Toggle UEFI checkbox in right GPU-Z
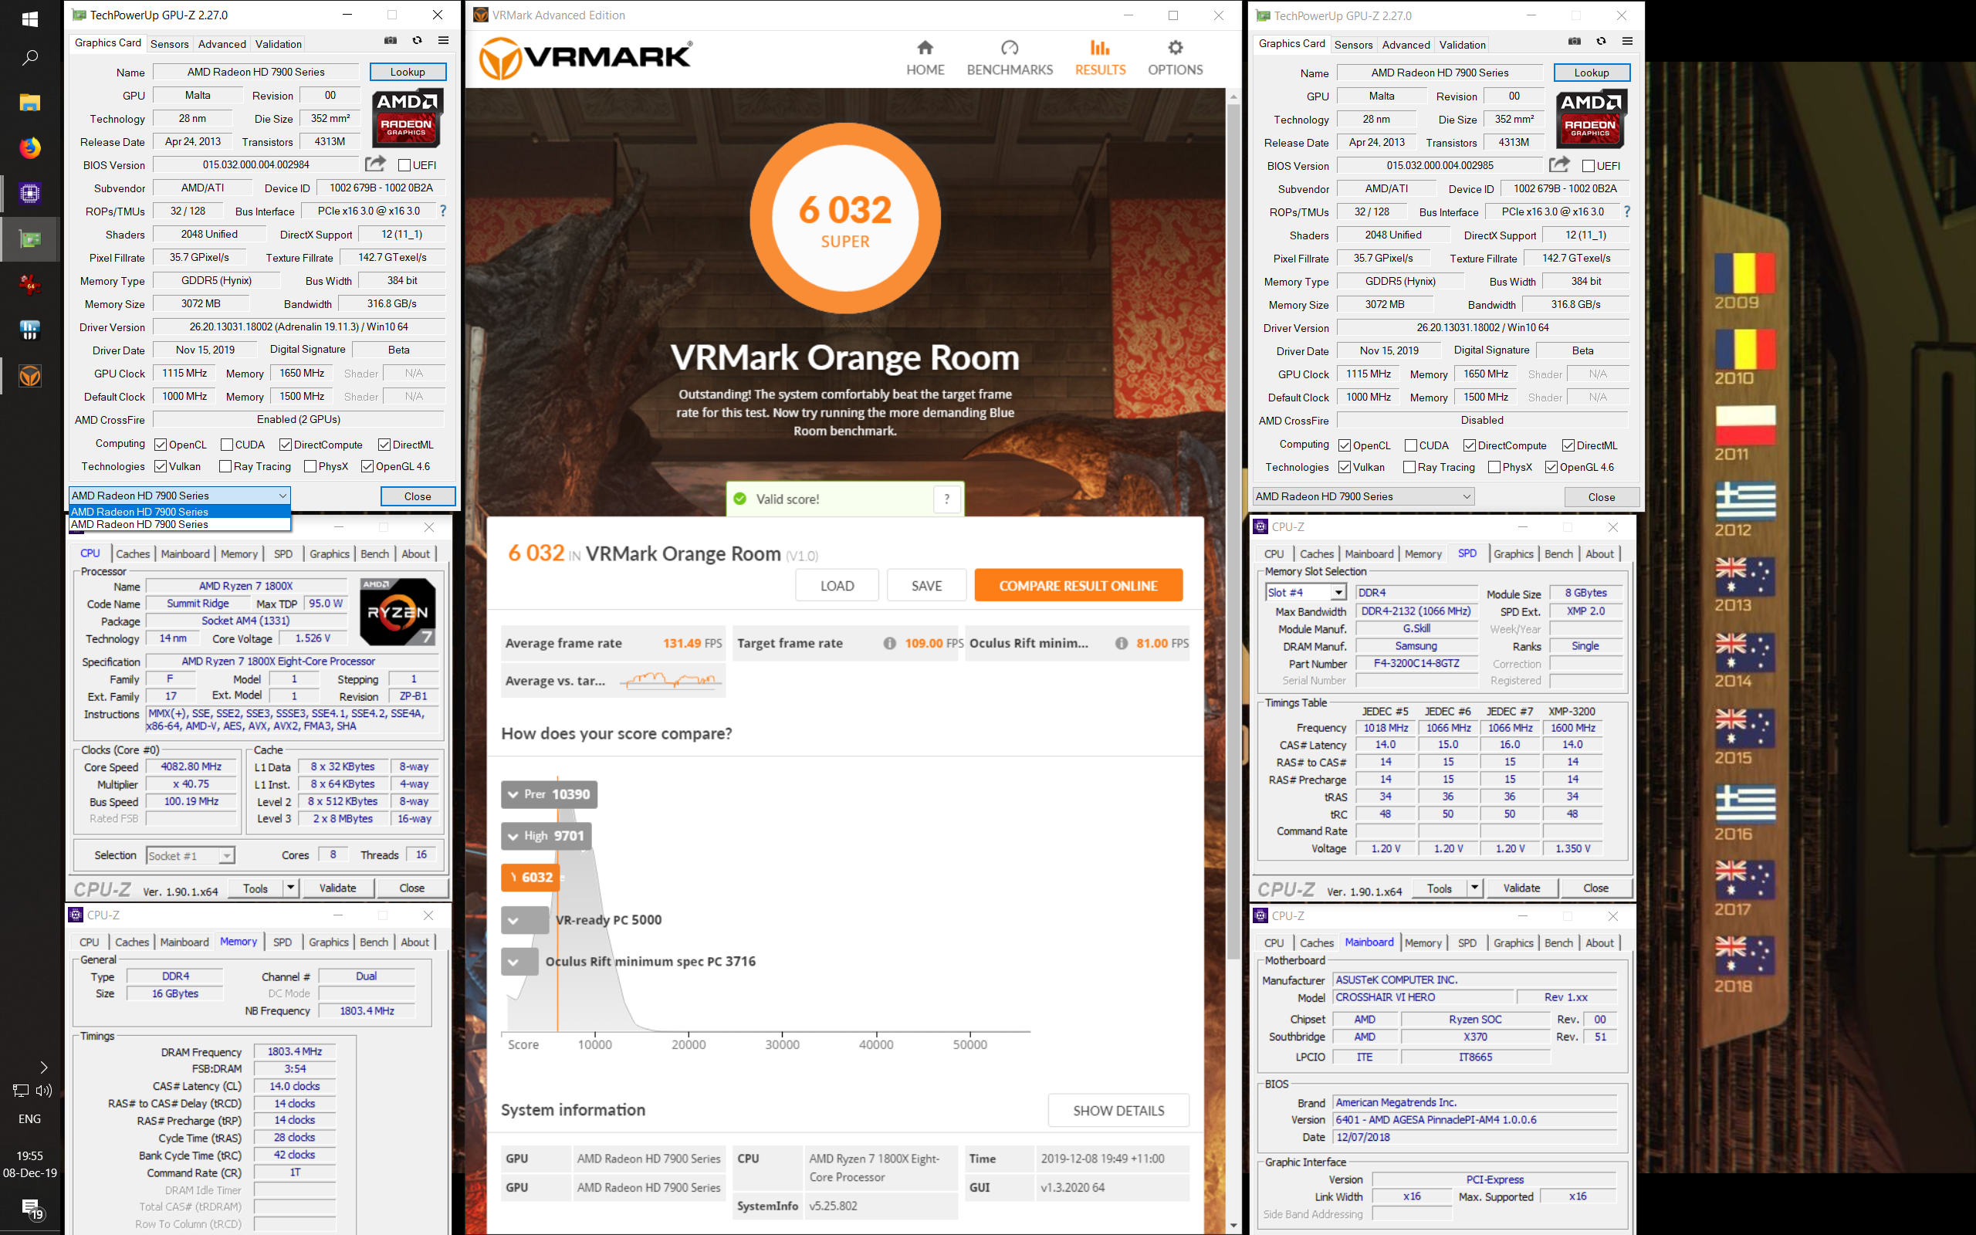The image size is (1976, 1235). click(x=1589, y=166)
